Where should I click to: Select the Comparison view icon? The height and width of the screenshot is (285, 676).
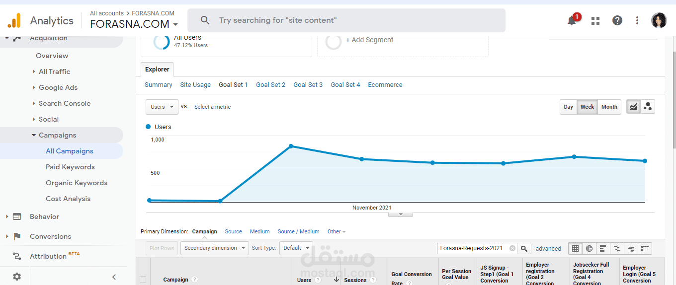tap(617, 248)
